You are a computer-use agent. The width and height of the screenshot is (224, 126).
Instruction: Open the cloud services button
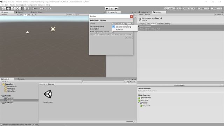(179, 9)
